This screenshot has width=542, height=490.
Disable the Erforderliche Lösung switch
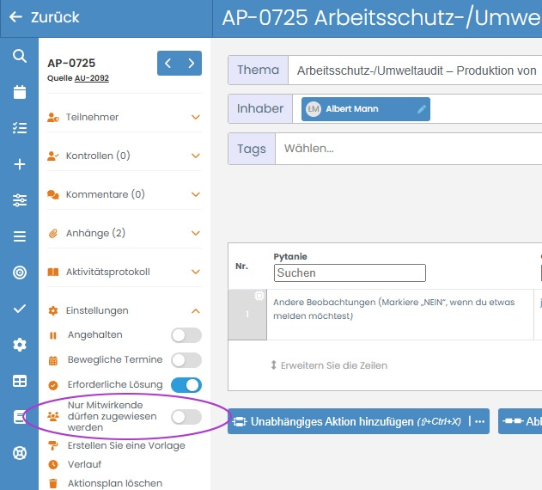click(x=186, y=385)
